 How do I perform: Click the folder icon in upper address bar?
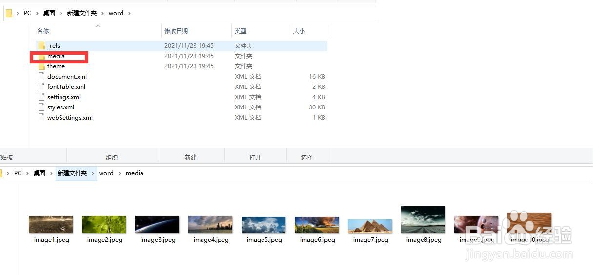pos(9,13)
